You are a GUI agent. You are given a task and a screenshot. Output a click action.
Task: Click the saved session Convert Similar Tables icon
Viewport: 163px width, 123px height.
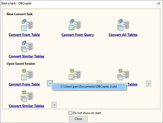click(27, 96)
